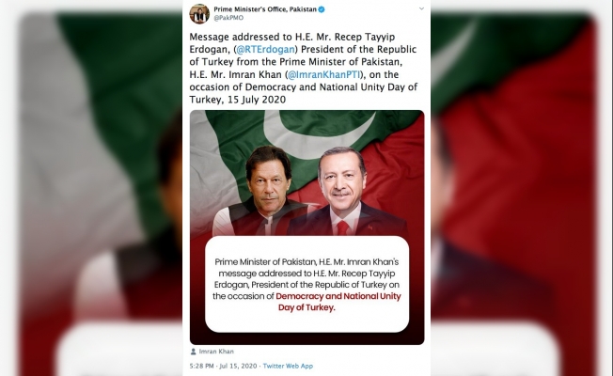Open the 5:28 PM timestamp

coord(202,367)
